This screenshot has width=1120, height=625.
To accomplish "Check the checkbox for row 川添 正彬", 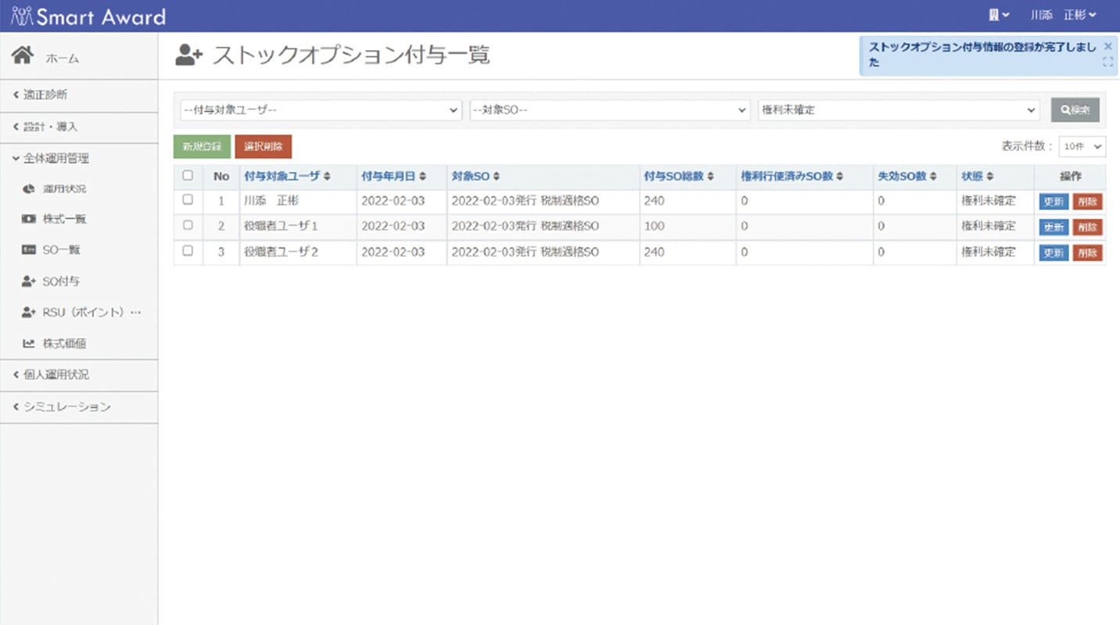I will pos(188,200).
